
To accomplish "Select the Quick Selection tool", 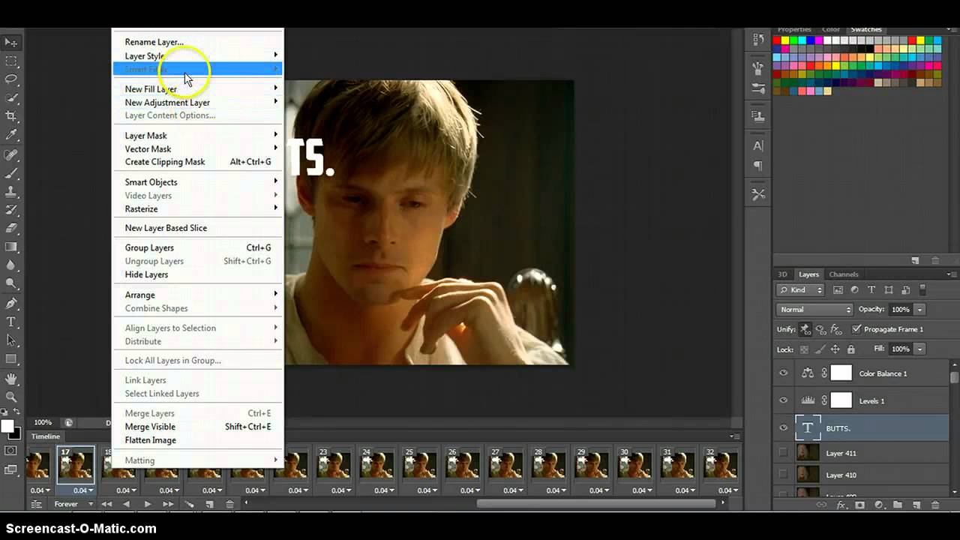I will (x=11, y=98).
